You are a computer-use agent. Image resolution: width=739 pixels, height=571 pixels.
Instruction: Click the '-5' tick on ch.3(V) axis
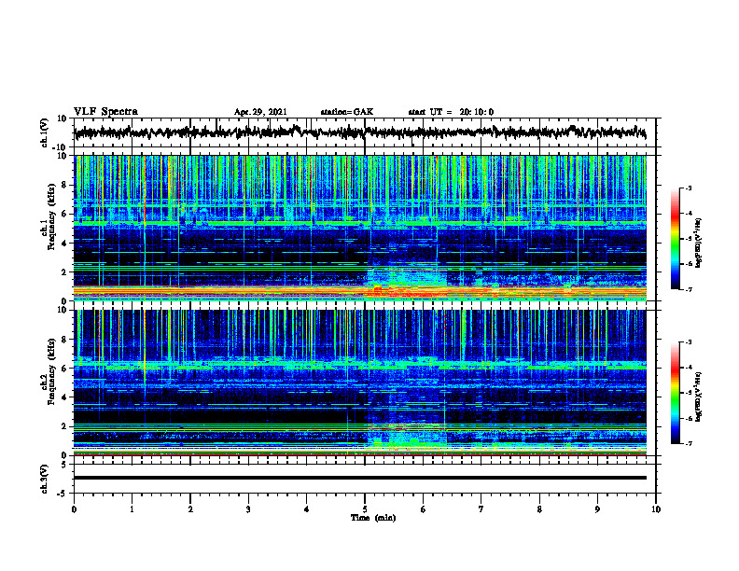(63, 494)
